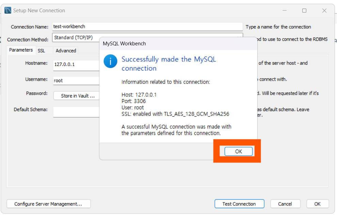Click the text 'User: root'
Image resolution: width=337 pixels, height=215 pixels.
133,108
